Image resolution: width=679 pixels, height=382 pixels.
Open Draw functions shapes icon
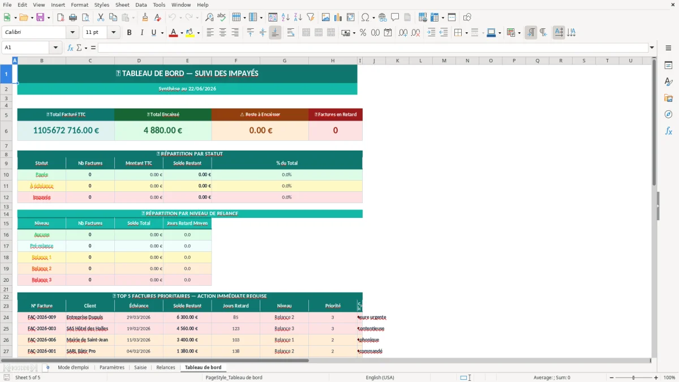467,18
